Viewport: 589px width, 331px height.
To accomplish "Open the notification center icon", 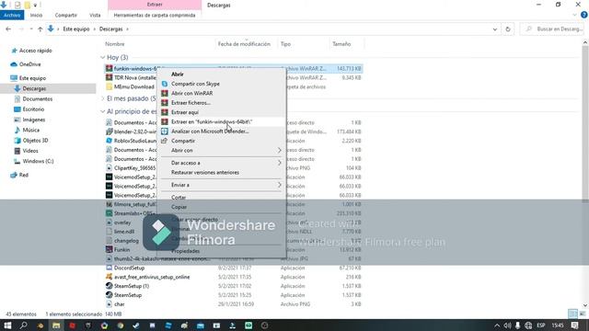I will click(x=574, y=325).
